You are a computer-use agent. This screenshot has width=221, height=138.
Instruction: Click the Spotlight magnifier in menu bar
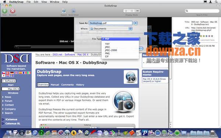pyautogui.click(x=216, y=2)
